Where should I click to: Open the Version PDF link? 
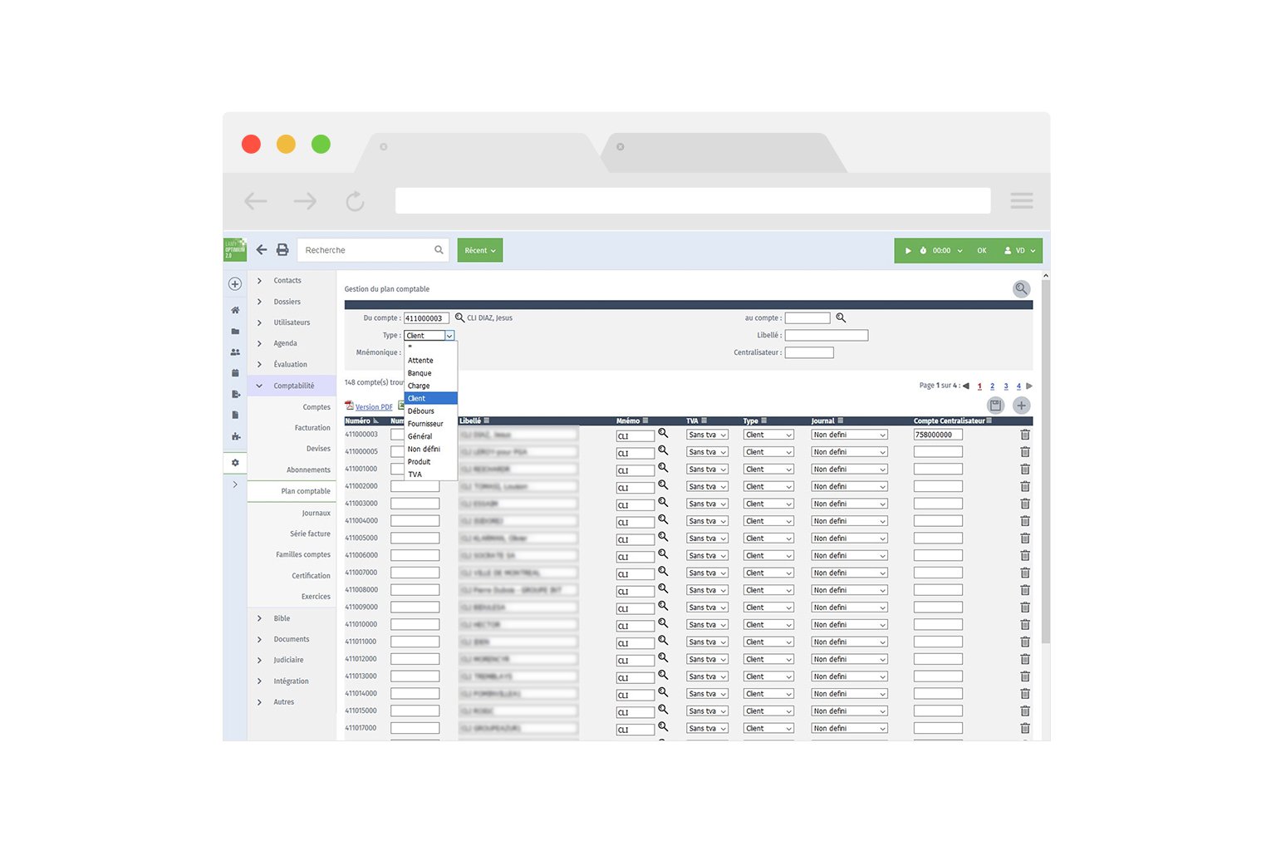click(x=373, y=407)
